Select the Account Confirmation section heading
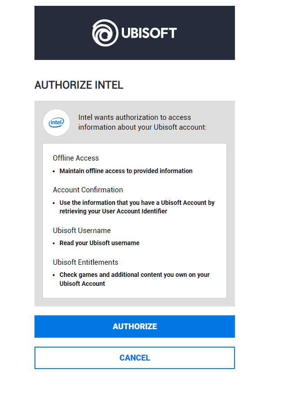The height and width of the screenshot is (399, 294). click(x=88, y=190)
